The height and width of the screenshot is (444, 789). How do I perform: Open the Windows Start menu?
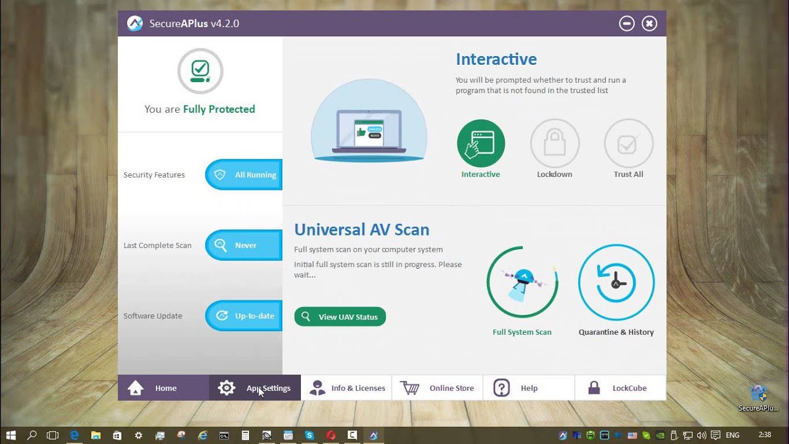[x=10, y=435]
